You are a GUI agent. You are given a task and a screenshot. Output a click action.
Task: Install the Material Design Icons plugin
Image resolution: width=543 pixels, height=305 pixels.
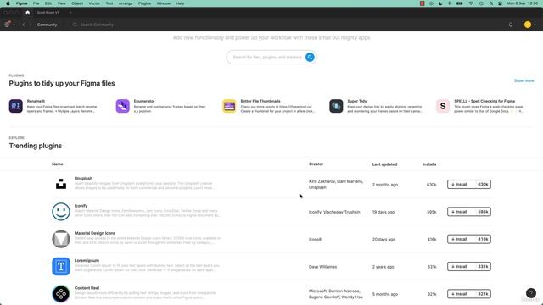tap(469, 239)
